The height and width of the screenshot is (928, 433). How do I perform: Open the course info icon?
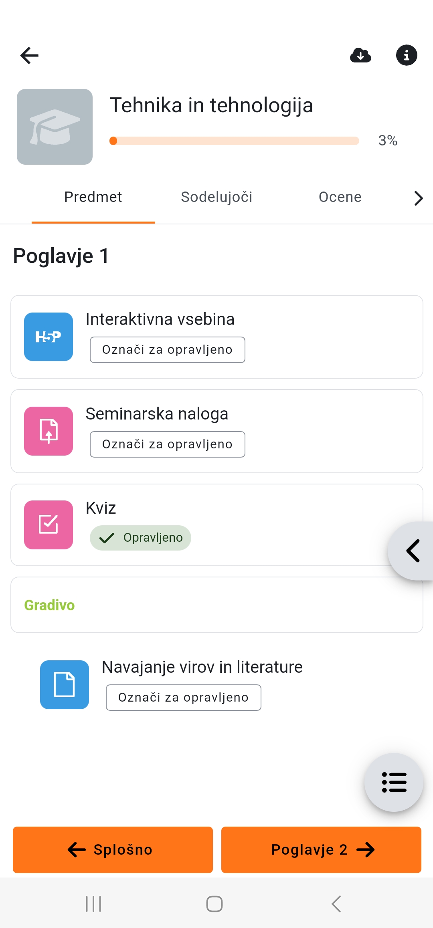[x=407, y=55]
